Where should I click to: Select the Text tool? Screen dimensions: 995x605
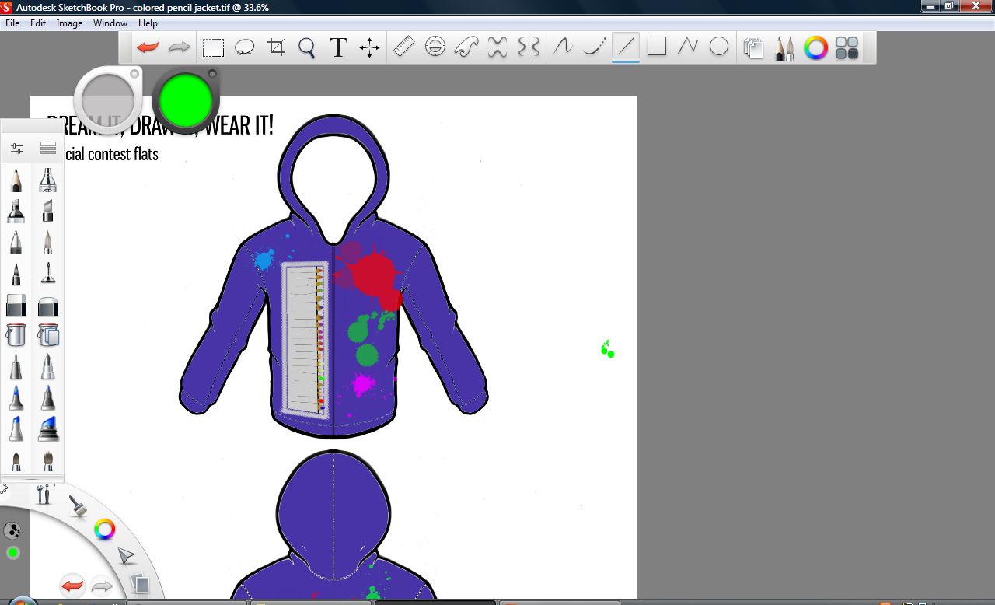coord(337,48)
